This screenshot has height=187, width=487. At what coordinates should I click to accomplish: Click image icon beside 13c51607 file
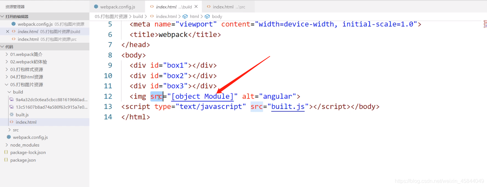point(11,107)
